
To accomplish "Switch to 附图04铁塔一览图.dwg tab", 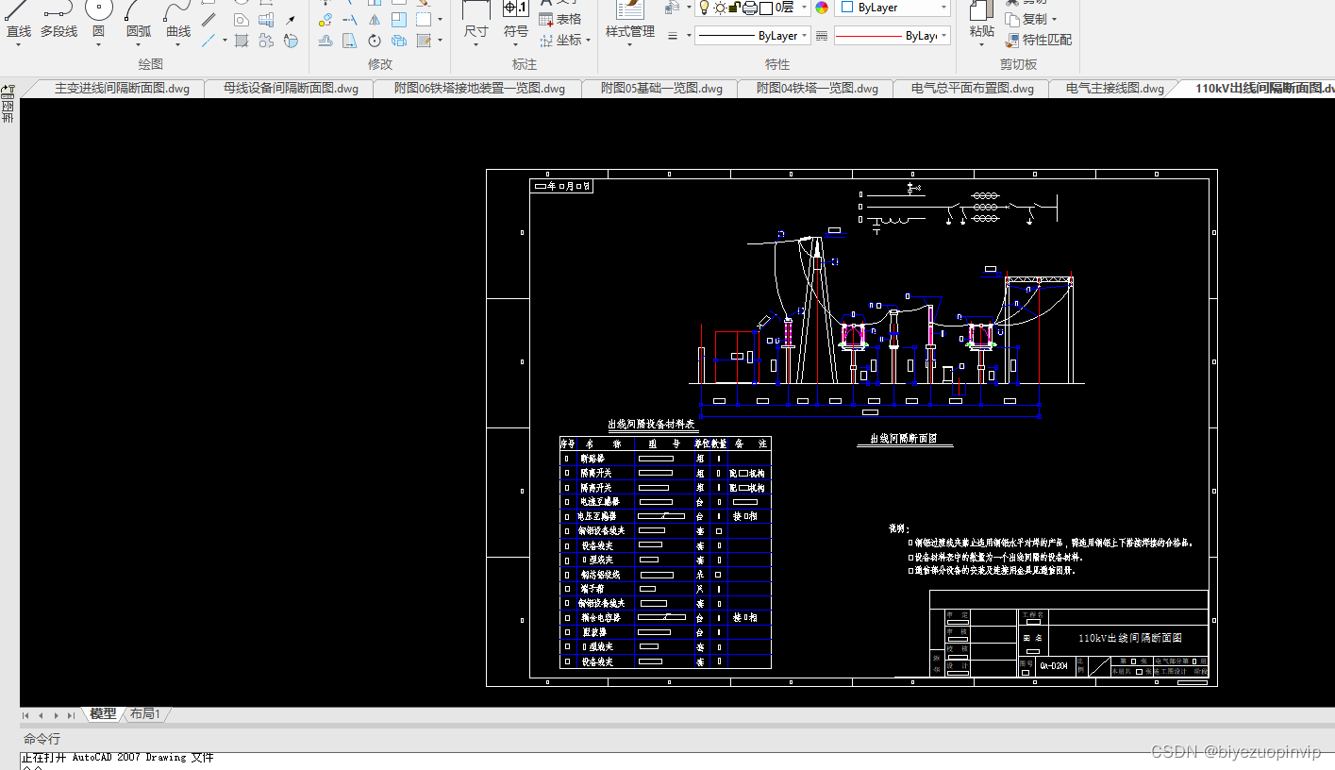I will (817, 89).
